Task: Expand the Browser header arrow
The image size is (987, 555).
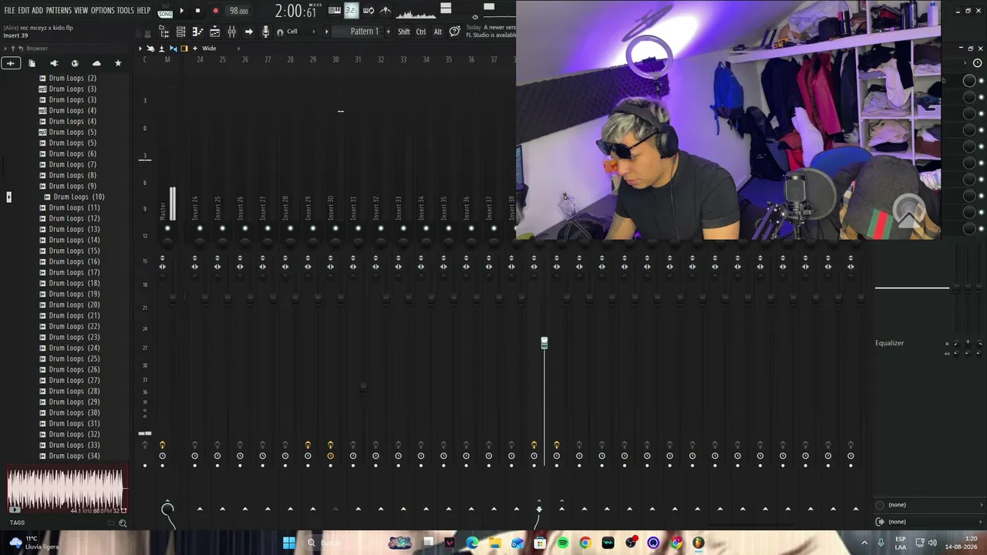Action: click(x=5, y=49)
